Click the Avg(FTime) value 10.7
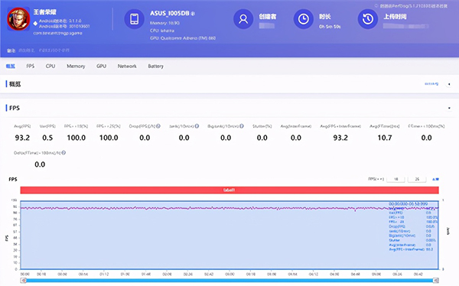This screenshot has height=286, width=459. (385, 138)
